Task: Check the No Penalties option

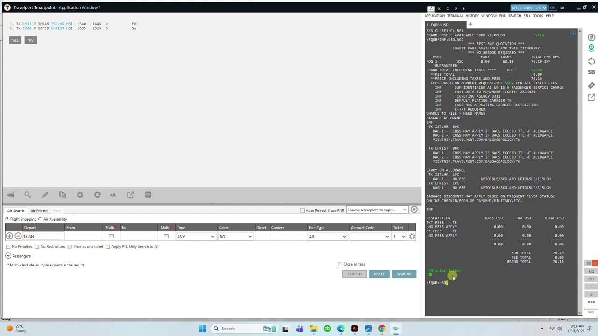Action: pos(8,247)
